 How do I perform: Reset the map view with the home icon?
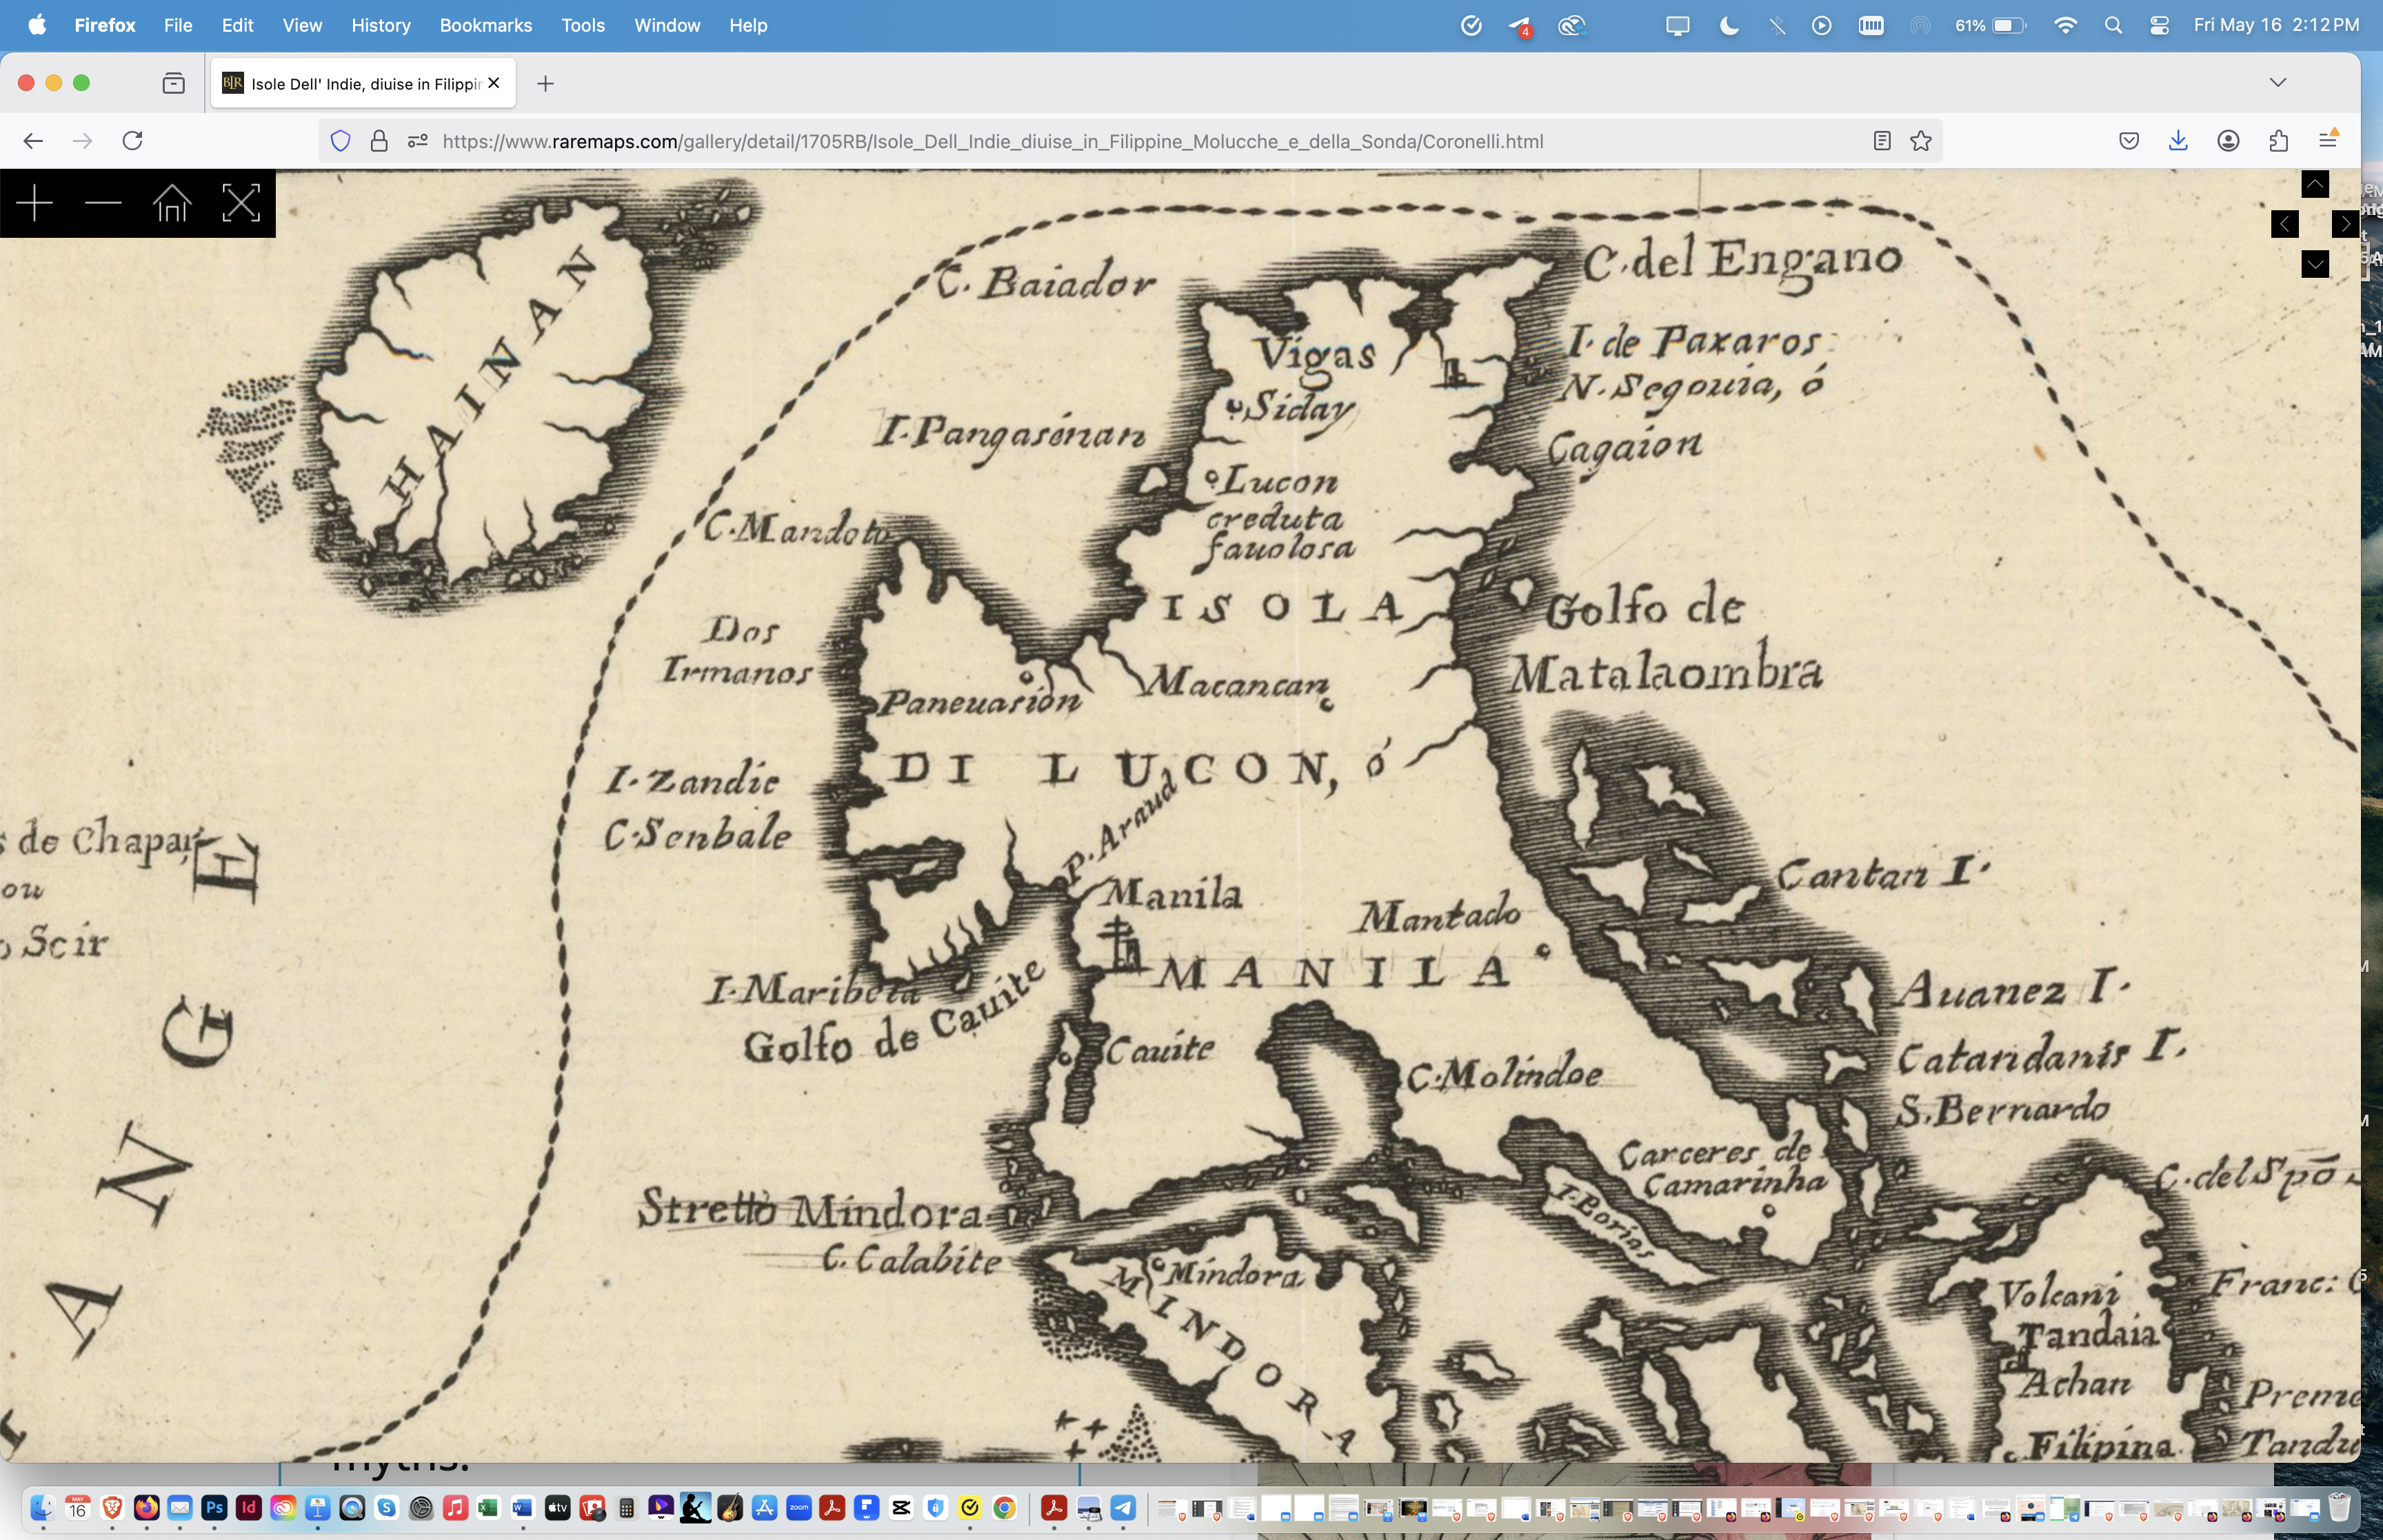[172, 203]
